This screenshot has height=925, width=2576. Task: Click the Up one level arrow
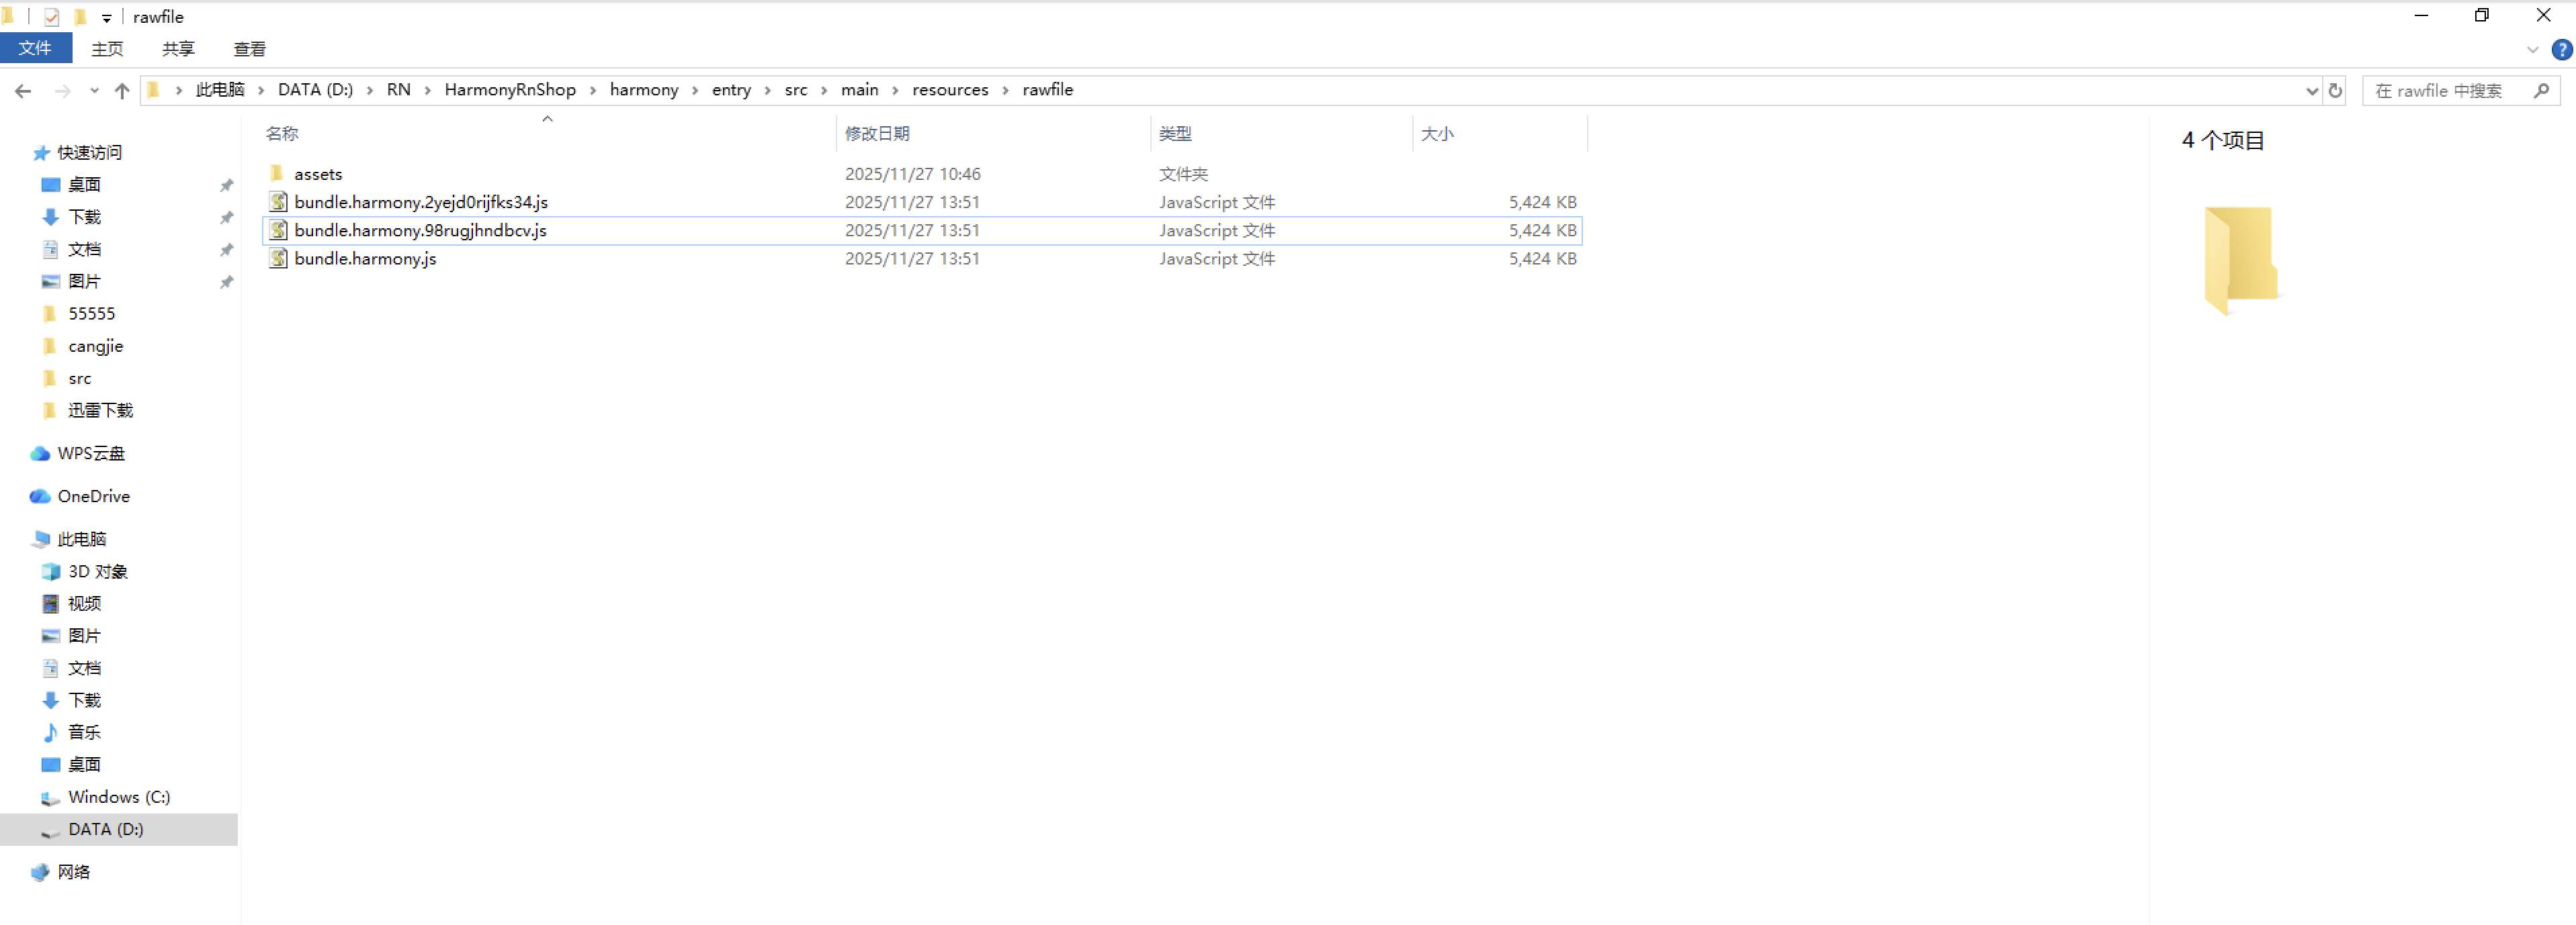pyautogui.click(x=122, y=91)
